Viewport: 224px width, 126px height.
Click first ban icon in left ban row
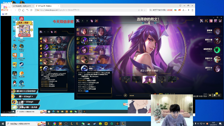[78, 21]
